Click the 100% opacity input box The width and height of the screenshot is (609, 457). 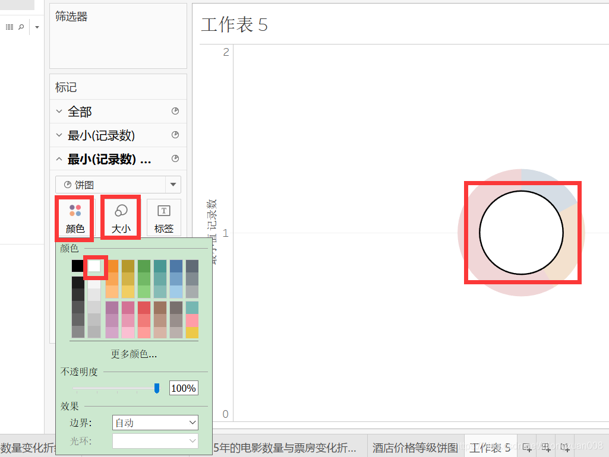[x=184, y=388]
